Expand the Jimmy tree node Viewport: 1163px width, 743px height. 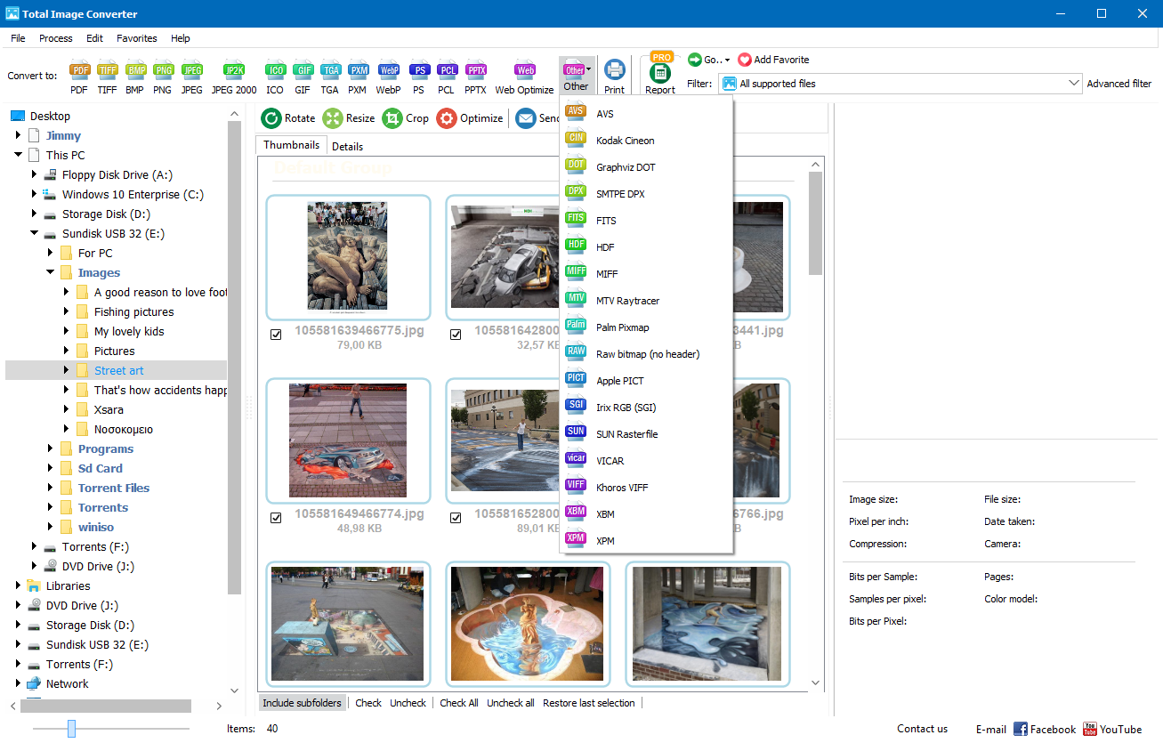click(x=19, y=135)
